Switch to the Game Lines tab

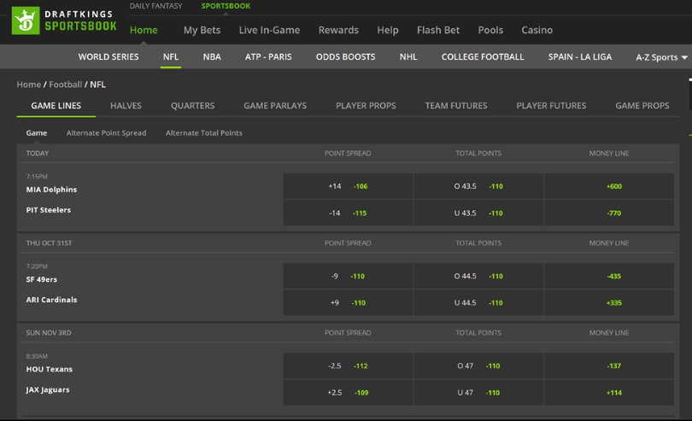[56, 106]
